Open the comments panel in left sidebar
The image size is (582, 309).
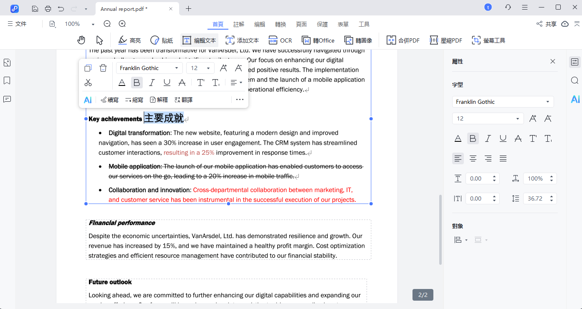coord(7,99)
